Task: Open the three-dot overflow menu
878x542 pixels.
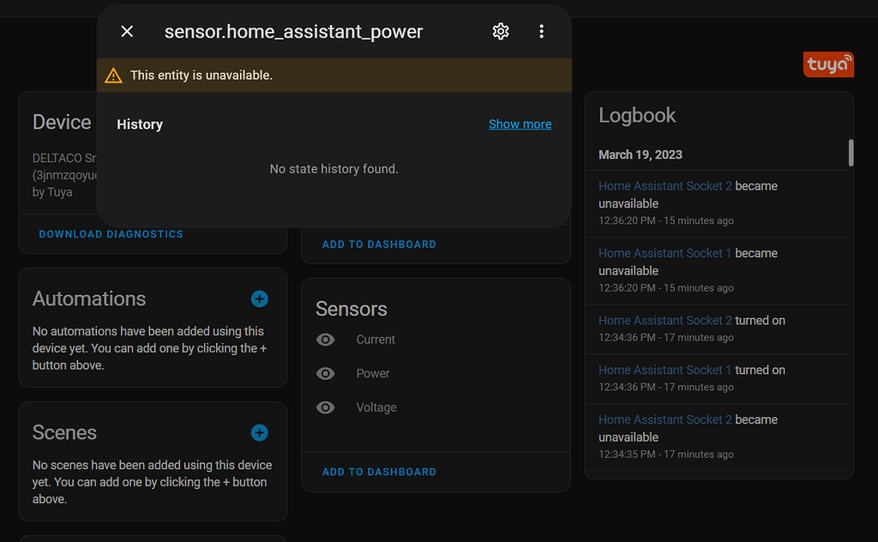Action: pyautogui.click(x=542, y=31)
